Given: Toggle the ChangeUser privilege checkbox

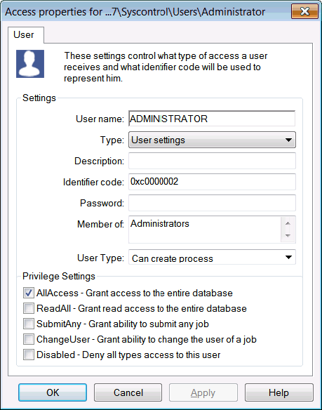Looking at the screenshot, I should (29, 339).
